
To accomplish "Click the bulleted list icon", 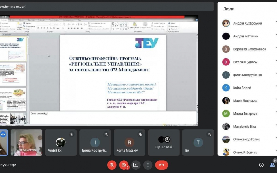I will coord(69,24).
